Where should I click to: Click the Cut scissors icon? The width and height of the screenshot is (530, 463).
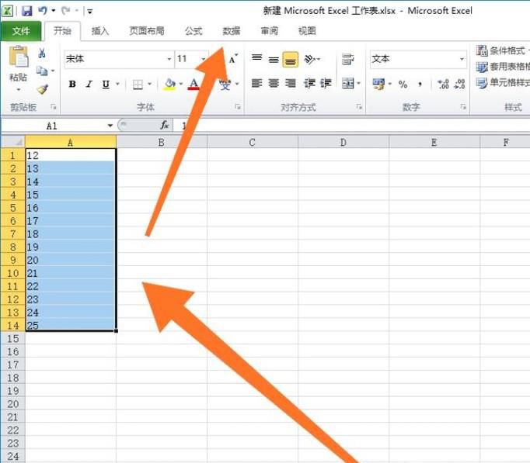click(x=42, y=54)
